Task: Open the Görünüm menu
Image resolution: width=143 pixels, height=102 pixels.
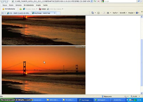Action: [19, 5]
